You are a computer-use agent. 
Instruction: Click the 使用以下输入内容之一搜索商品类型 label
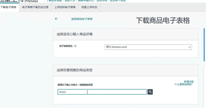coord(75,85)
